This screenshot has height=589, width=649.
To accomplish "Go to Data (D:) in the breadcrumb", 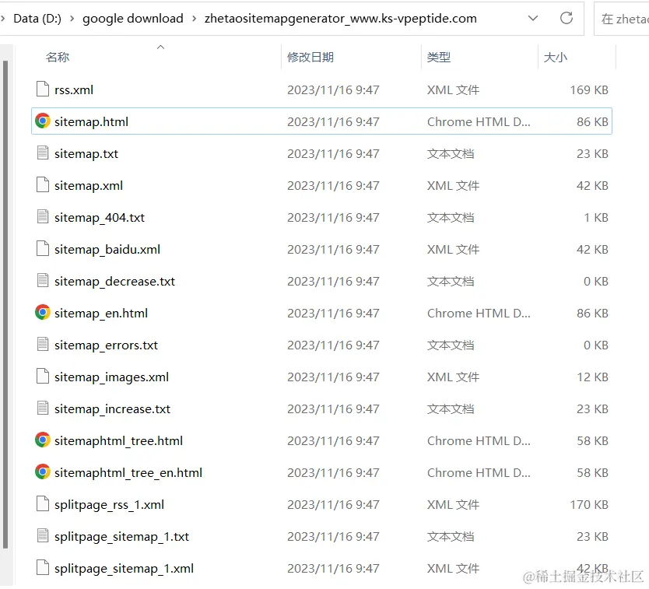I will (x=37, y=19).
